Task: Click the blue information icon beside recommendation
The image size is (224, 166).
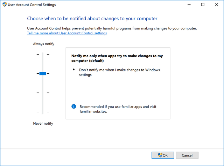Action: point(74,106)
